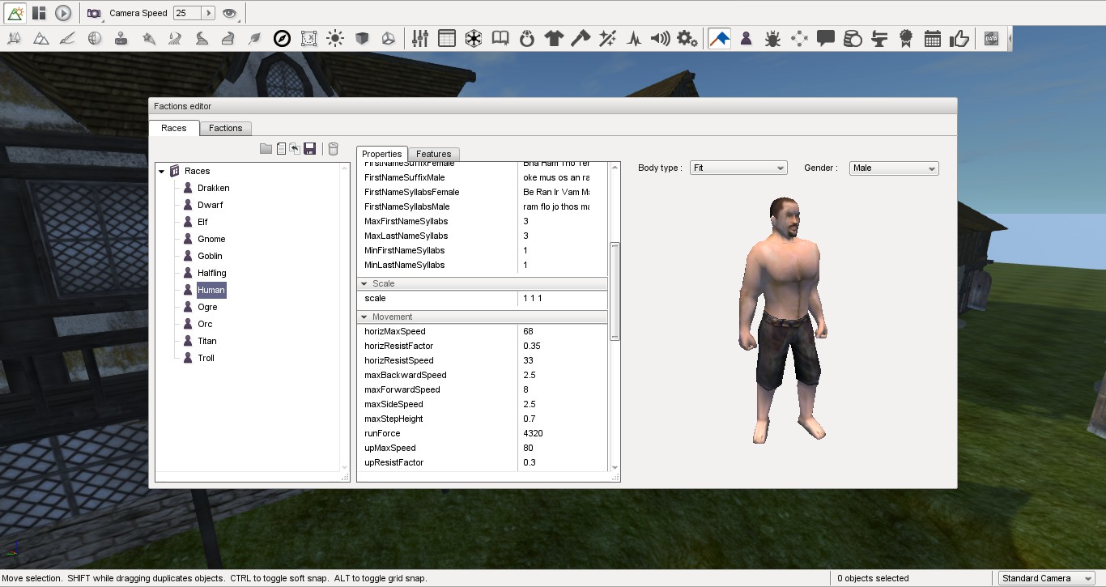Switch to the Factions tab
Screen dimensions: 1106x587
pos(225,128)
